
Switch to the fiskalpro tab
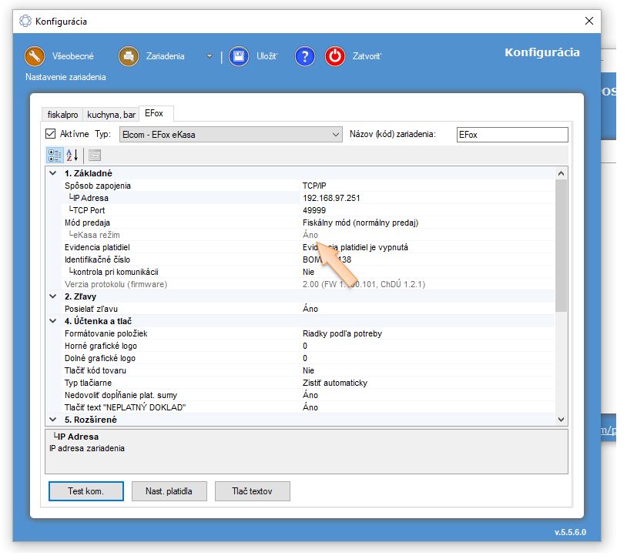(x=63, y=115)
